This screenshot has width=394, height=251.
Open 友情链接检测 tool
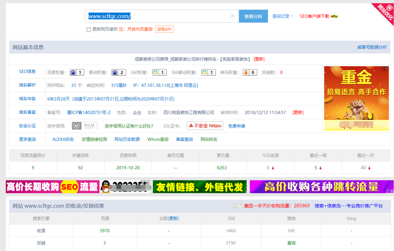pos(94,140)
